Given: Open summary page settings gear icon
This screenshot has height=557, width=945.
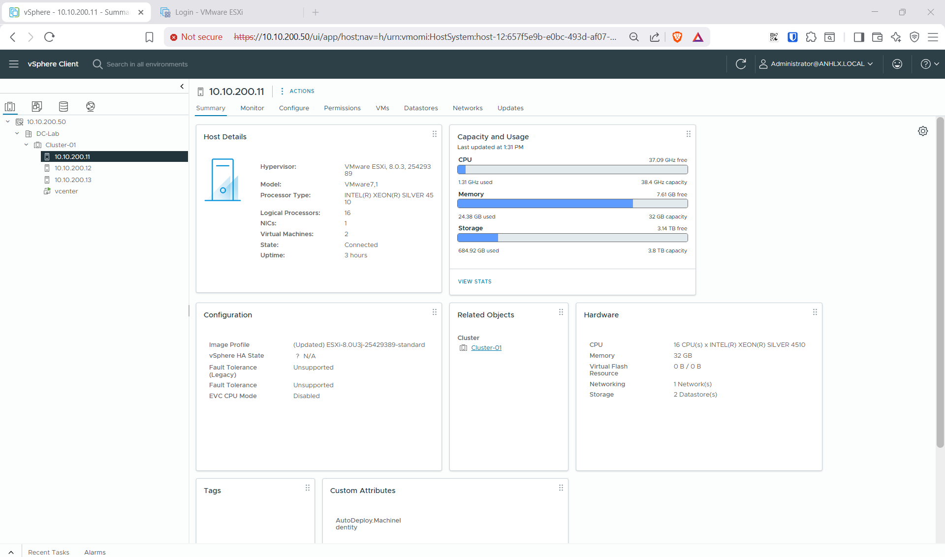Looking at the screenshot, I should [x=923, y=131].
